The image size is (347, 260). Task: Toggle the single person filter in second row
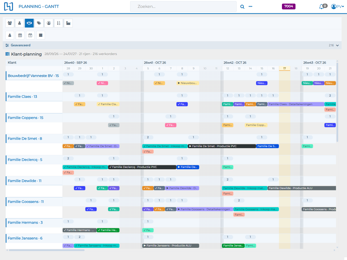[10, 35]
